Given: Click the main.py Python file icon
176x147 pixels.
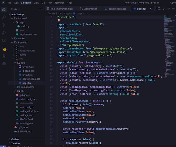Looking at the screenshot, I should (x=19, y=26).
